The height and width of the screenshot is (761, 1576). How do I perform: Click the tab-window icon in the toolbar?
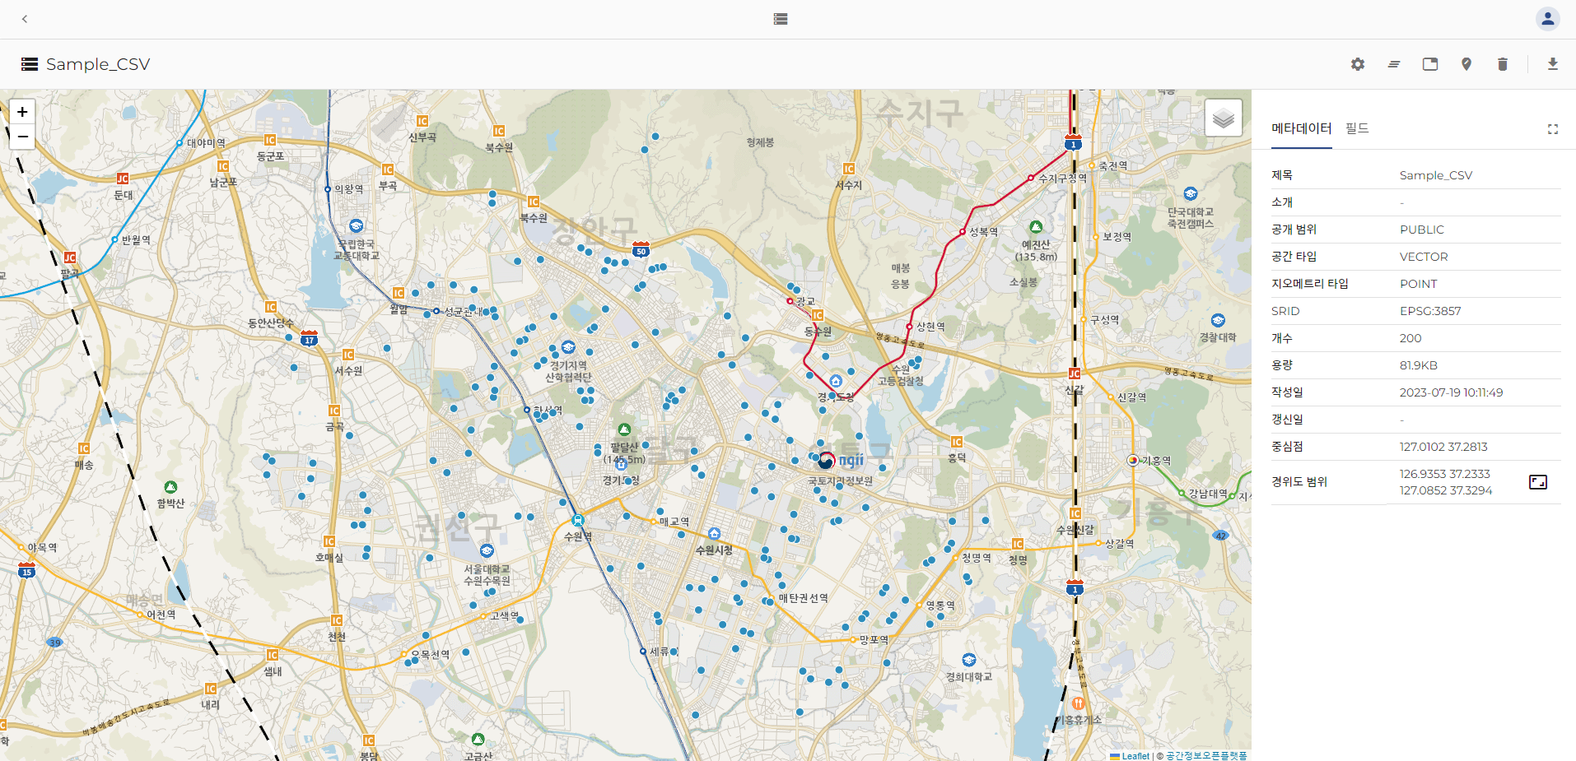click(1430, 64)
